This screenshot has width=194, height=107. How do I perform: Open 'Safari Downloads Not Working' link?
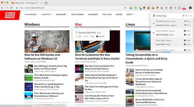coord(101,78)
